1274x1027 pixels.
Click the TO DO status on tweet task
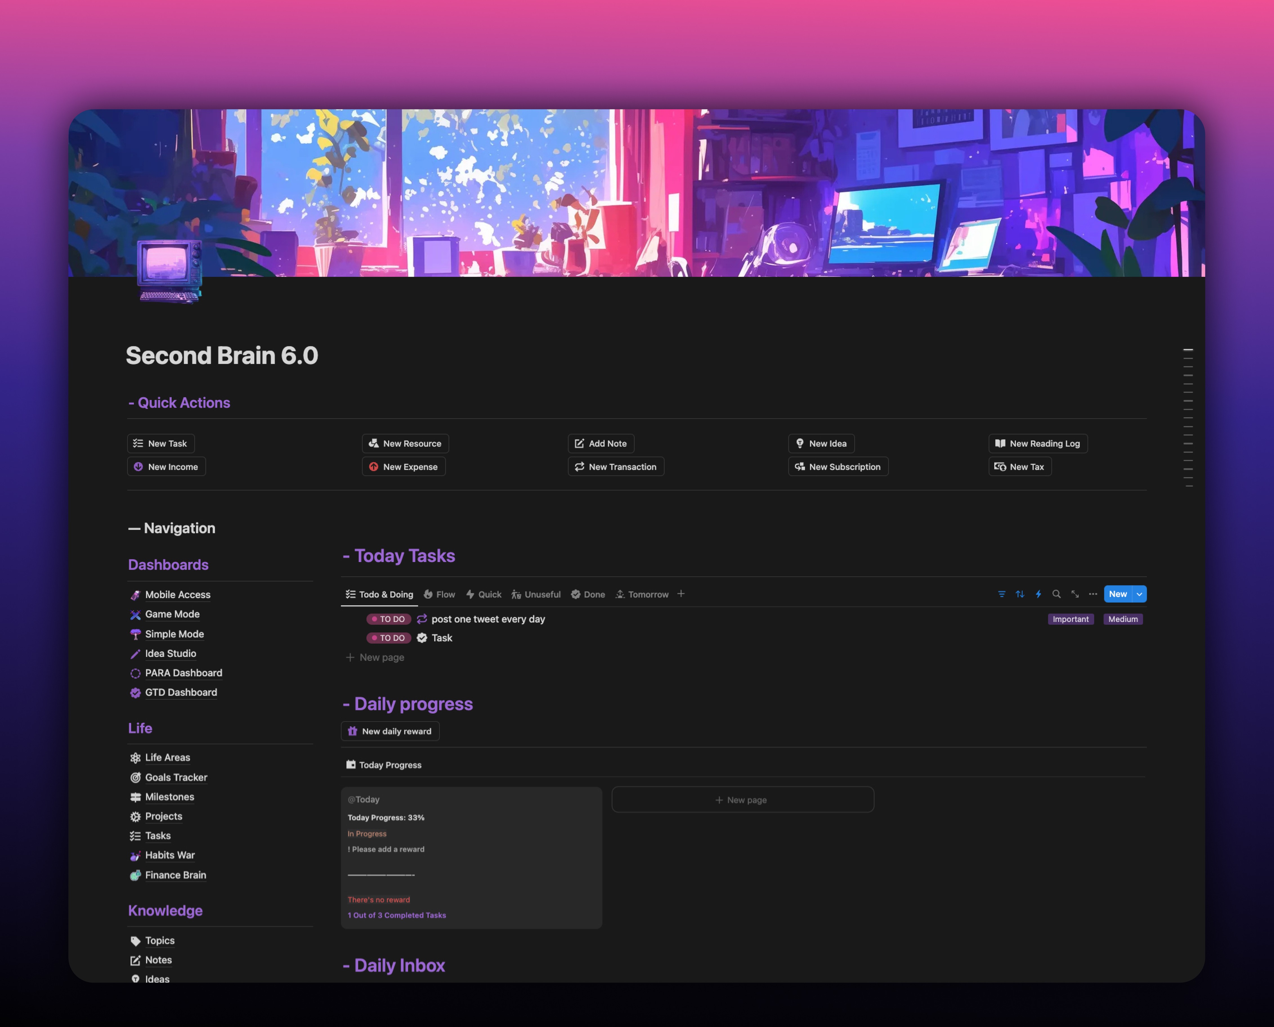[x=388, y=619]
